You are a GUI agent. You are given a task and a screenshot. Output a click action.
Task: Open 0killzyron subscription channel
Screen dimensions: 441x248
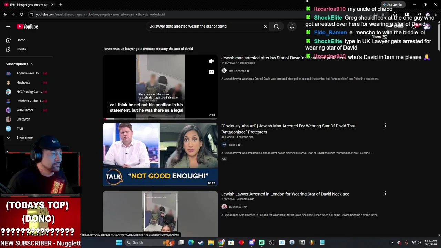(23, 119)
